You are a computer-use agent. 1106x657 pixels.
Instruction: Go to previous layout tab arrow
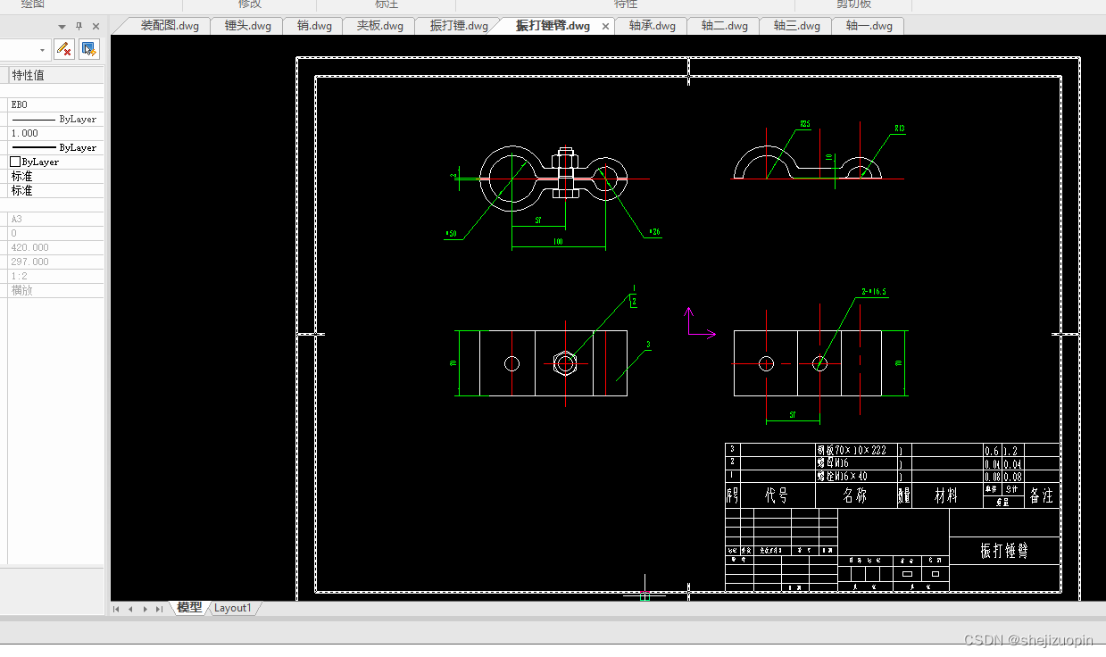point(130,609)
